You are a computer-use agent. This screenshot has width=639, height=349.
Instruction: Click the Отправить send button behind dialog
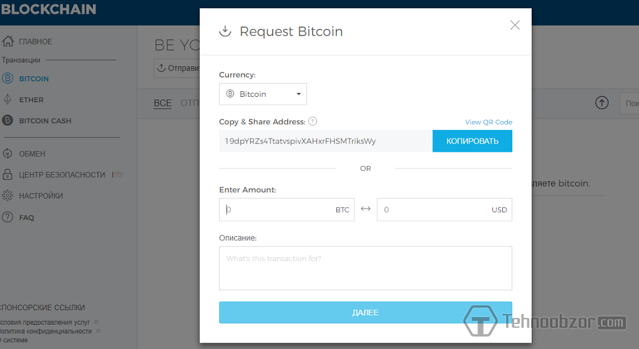click(x=177, y=68)
